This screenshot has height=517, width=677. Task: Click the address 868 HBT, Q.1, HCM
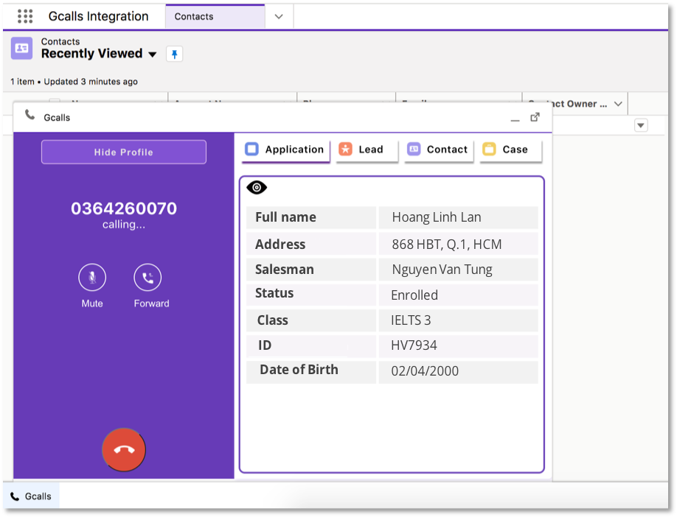coord(446,245)
